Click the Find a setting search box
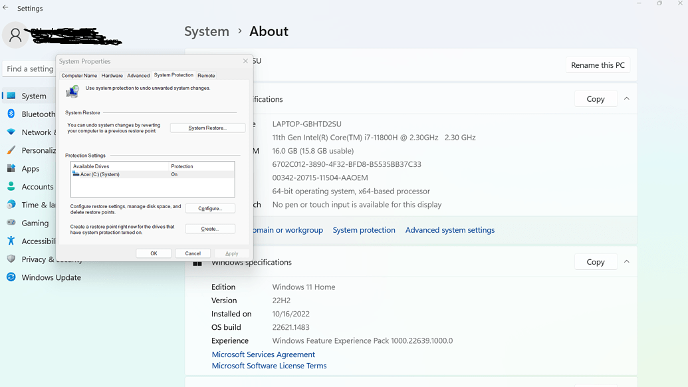 pyautogui.click(x=29, y=68)
